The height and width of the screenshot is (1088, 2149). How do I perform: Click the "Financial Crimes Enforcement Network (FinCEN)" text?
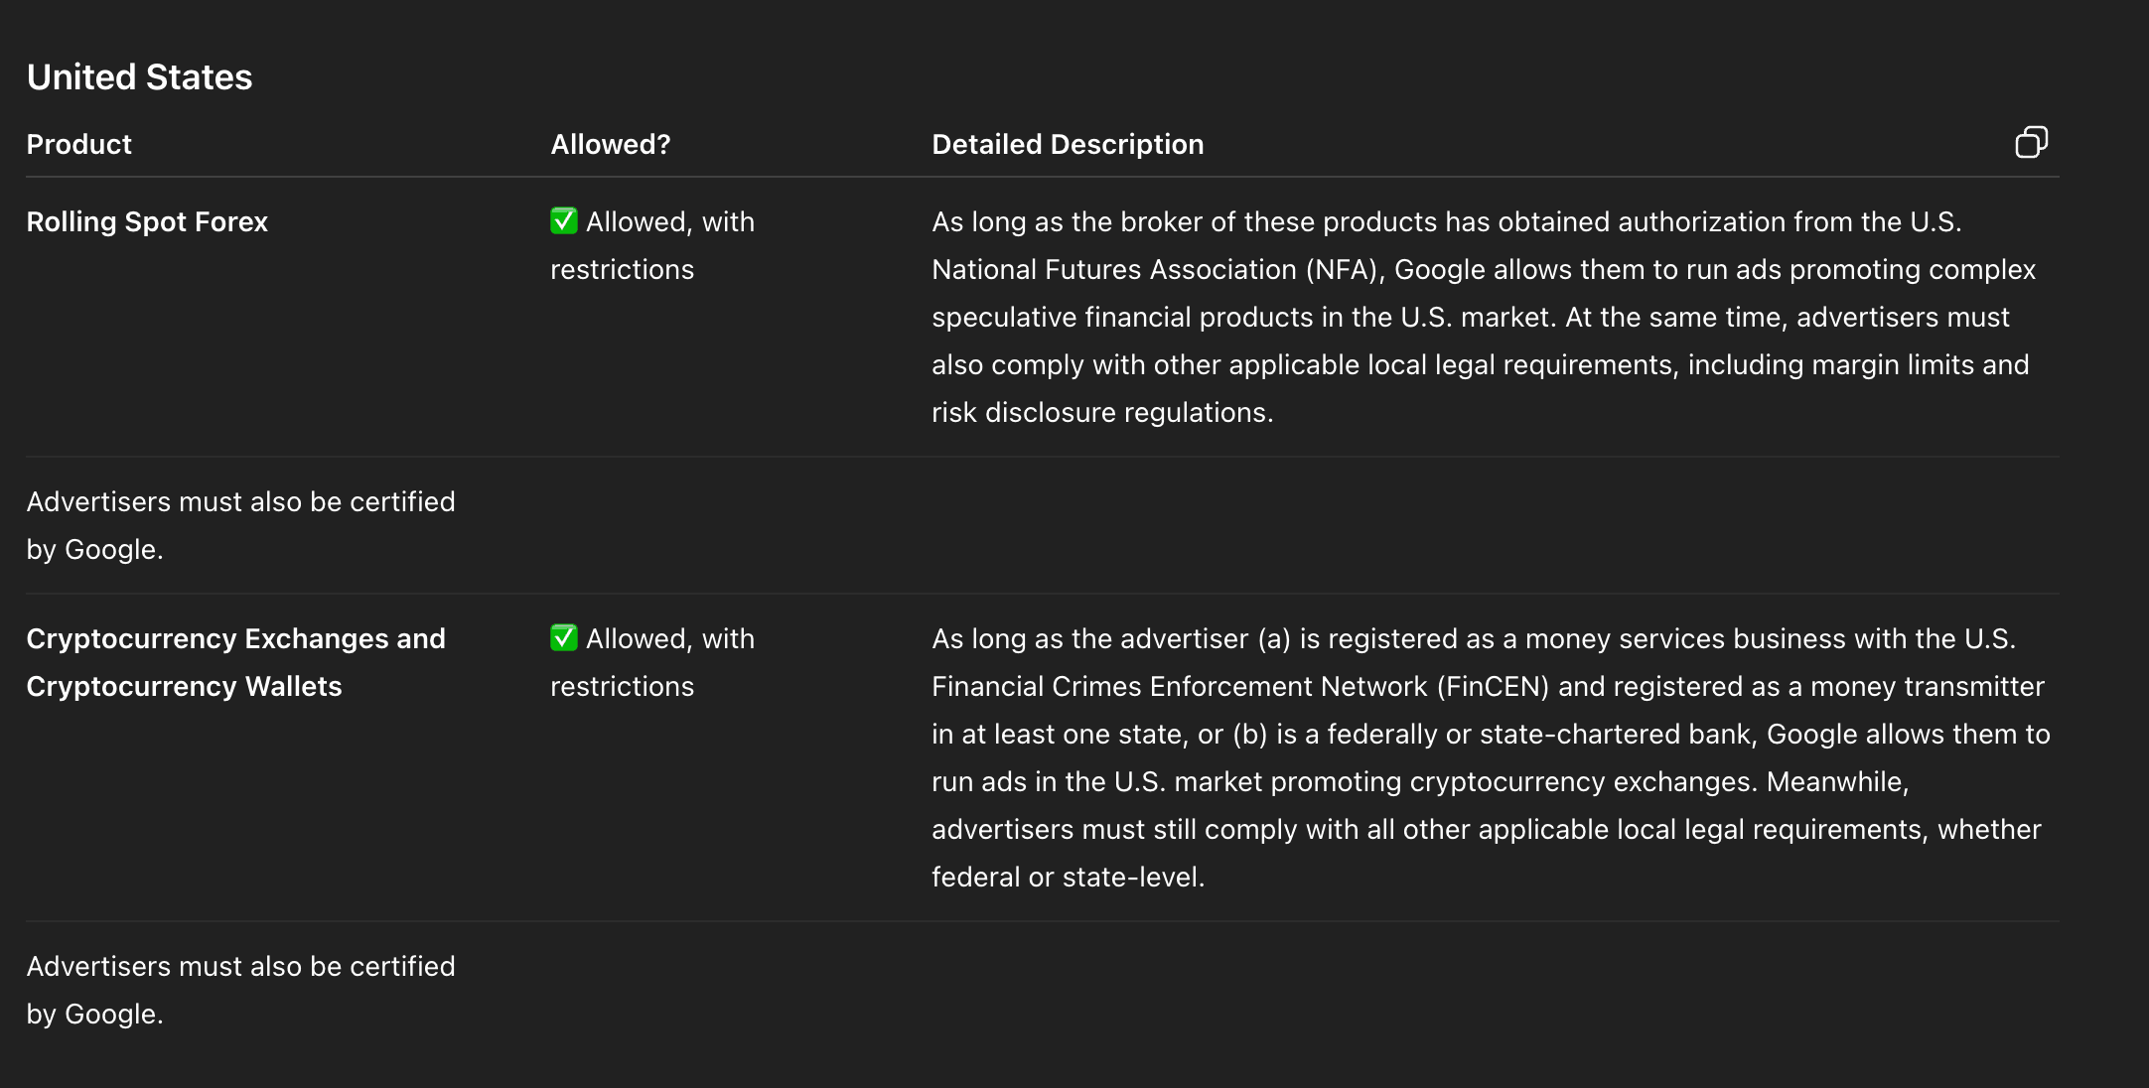click(1239, 687)
